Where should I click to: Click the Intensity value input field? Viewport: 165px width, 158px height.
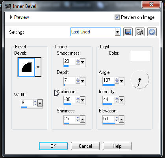[109, 100]
